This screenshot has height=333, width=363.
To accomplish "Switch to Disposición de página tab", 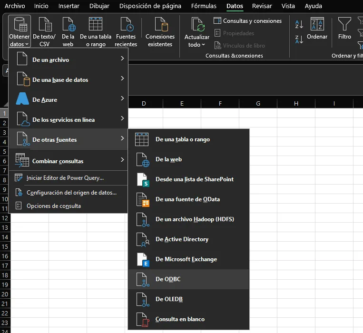I will 150,6.
